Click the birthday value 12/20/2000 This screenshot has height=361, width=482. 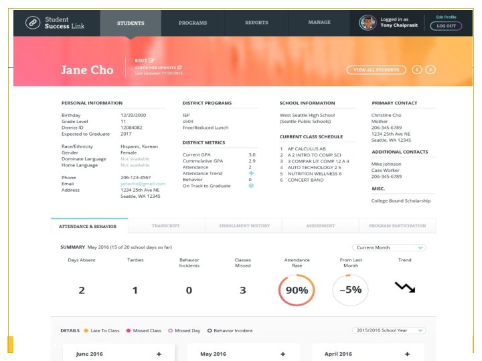[x=133, y=115]
